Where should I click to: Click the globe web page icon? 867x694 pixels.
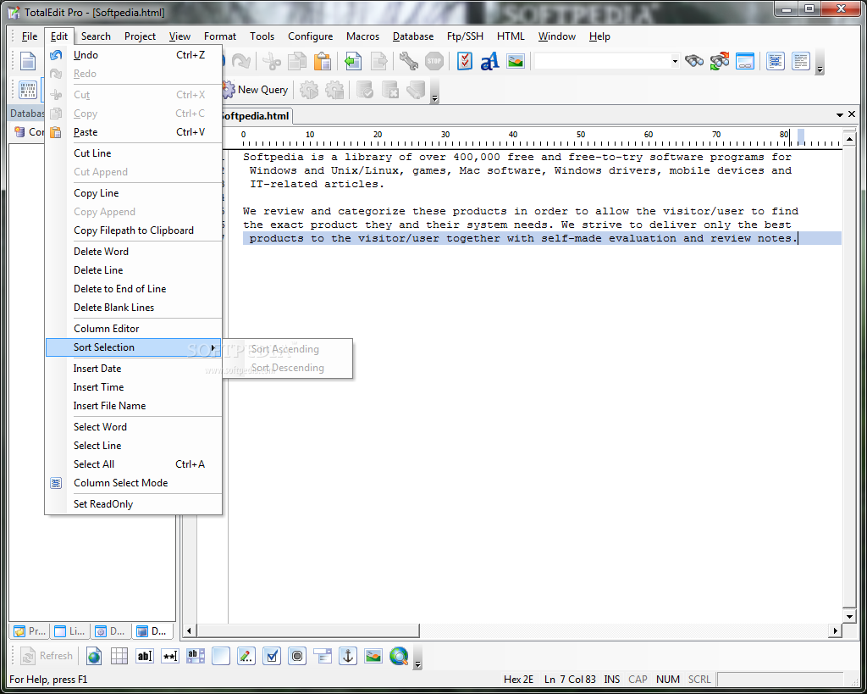point(94,656)
